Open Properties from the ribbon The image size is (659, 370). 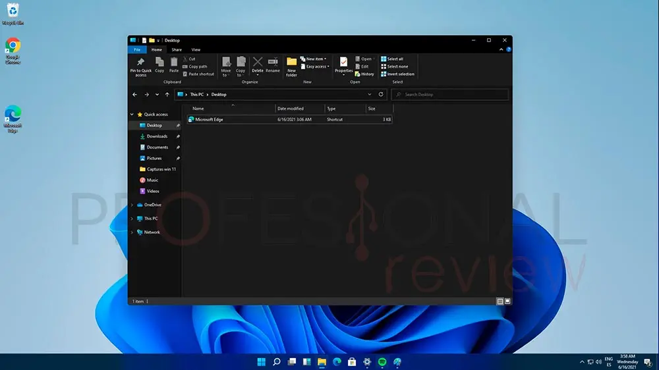click(343, 66)
